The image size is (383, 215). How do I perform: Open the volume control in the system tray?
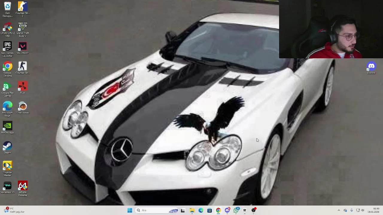[x=363, y=210]
